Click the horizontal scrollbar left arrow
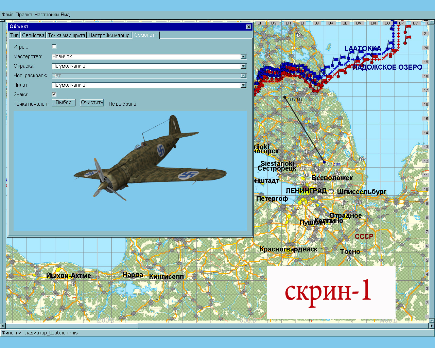Viewport: 435px width, 348px height. 3,326
